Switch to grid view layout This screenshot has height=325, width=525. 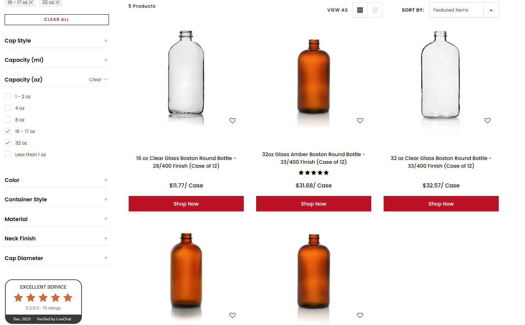tap(360, 10)
